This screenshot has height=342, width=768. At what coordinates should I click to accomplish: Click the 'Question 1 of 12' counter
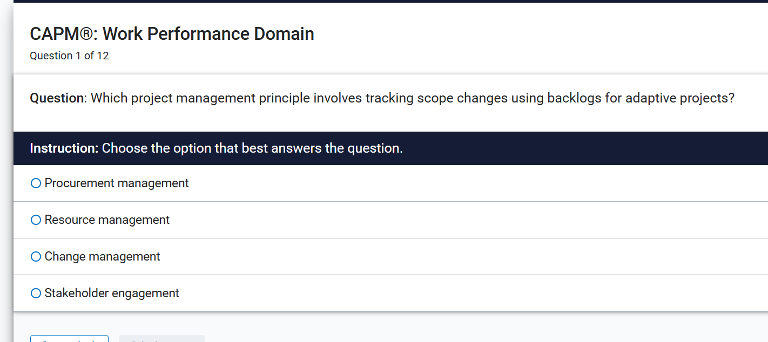(69, 56)
